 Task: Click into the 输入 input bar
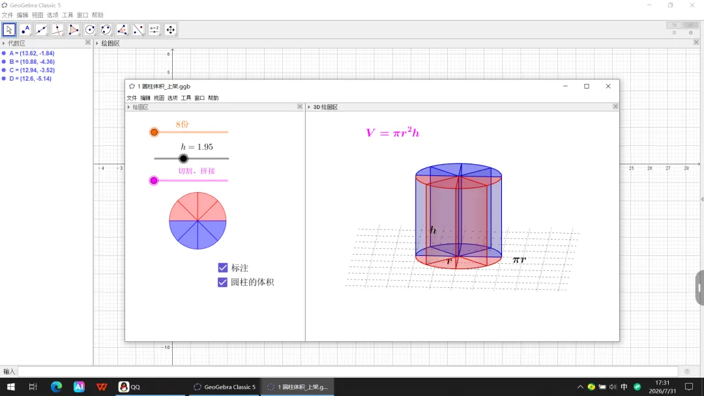(347, 371)
